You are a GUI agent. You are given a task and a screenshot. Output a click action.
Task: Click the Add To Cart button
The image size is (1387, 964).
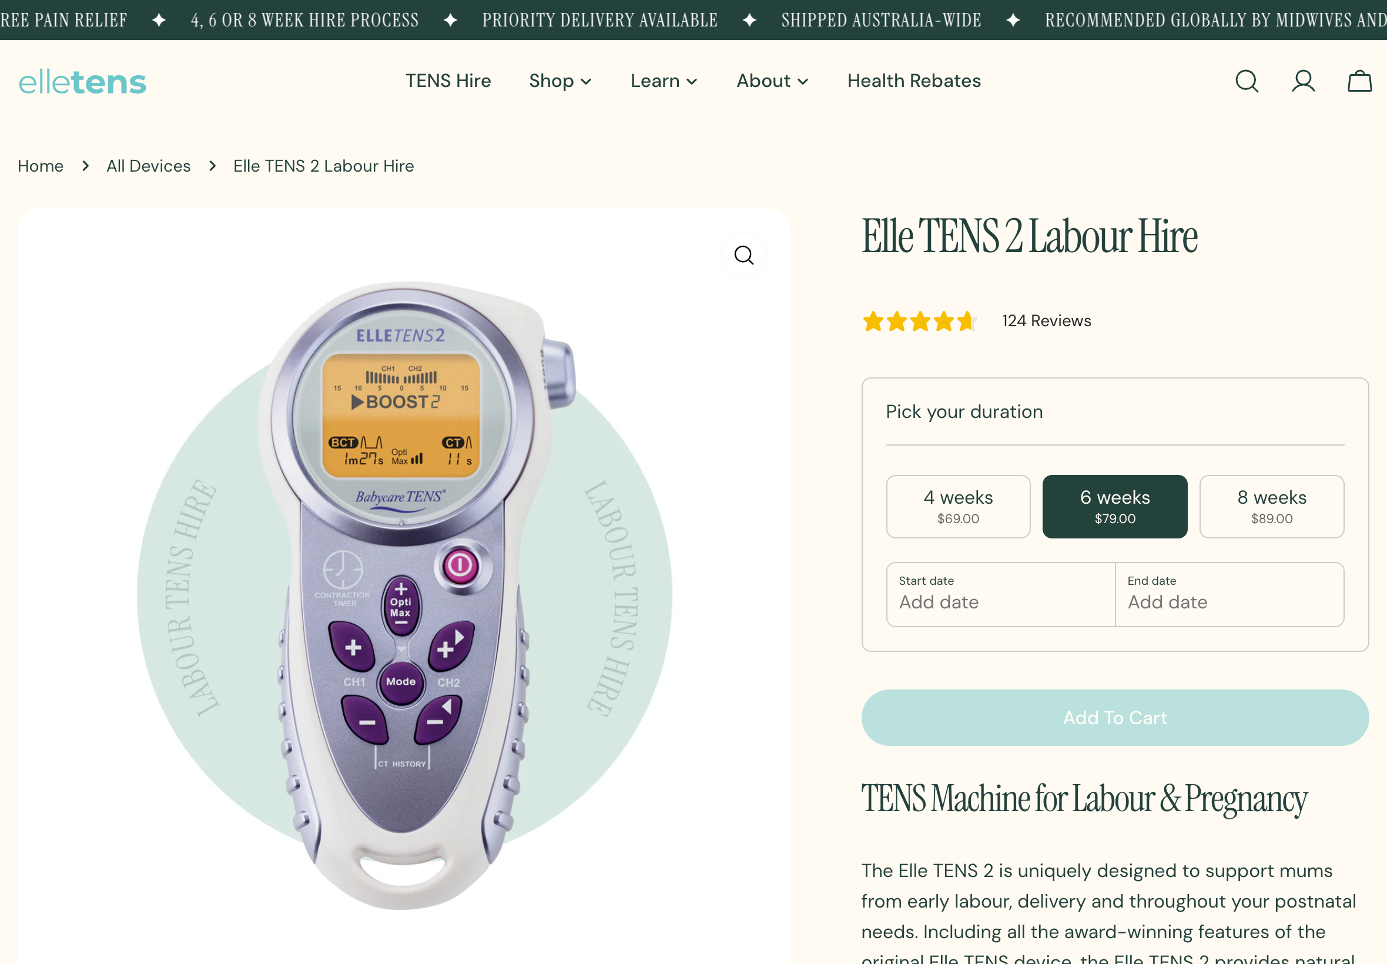coord(1115,717)
